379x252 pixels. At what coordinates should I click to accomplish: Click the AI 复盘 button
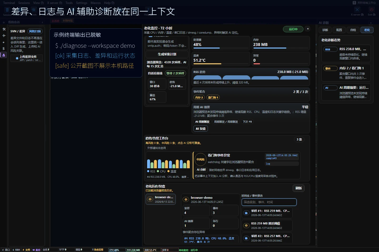[x=201, y=129]
